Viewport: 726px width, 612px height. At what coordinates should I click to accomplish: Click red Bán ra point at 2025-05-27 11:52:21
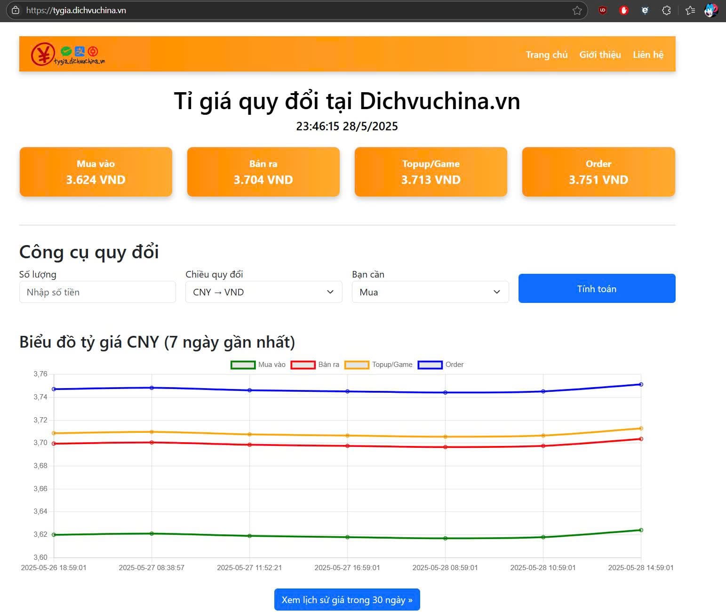250,445
